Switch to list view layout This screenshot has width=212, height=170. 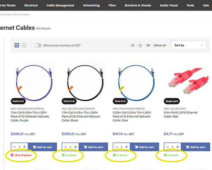coord(24,45)
